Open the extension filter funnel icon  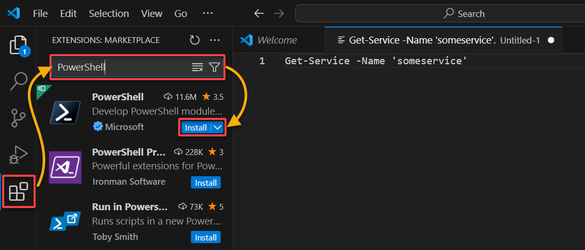214,67
